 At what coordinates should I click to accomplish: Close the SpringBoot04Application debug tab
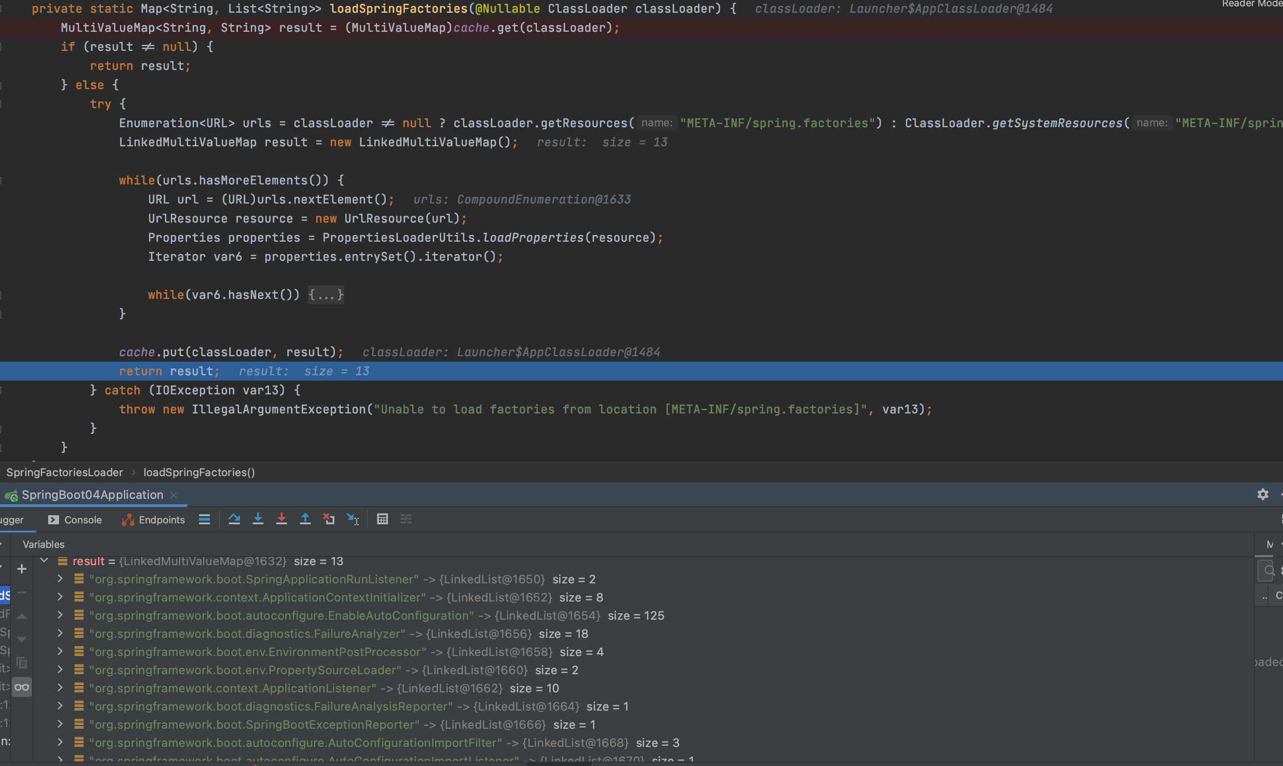point(174,495)
